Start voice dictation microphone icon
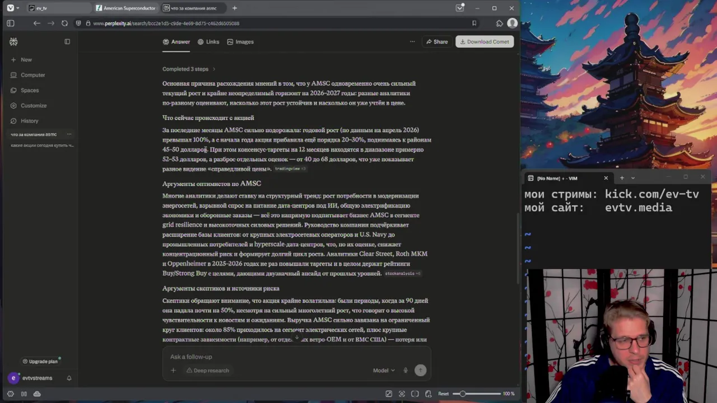Viewport: 717px width, 403px height. (406, 370)
